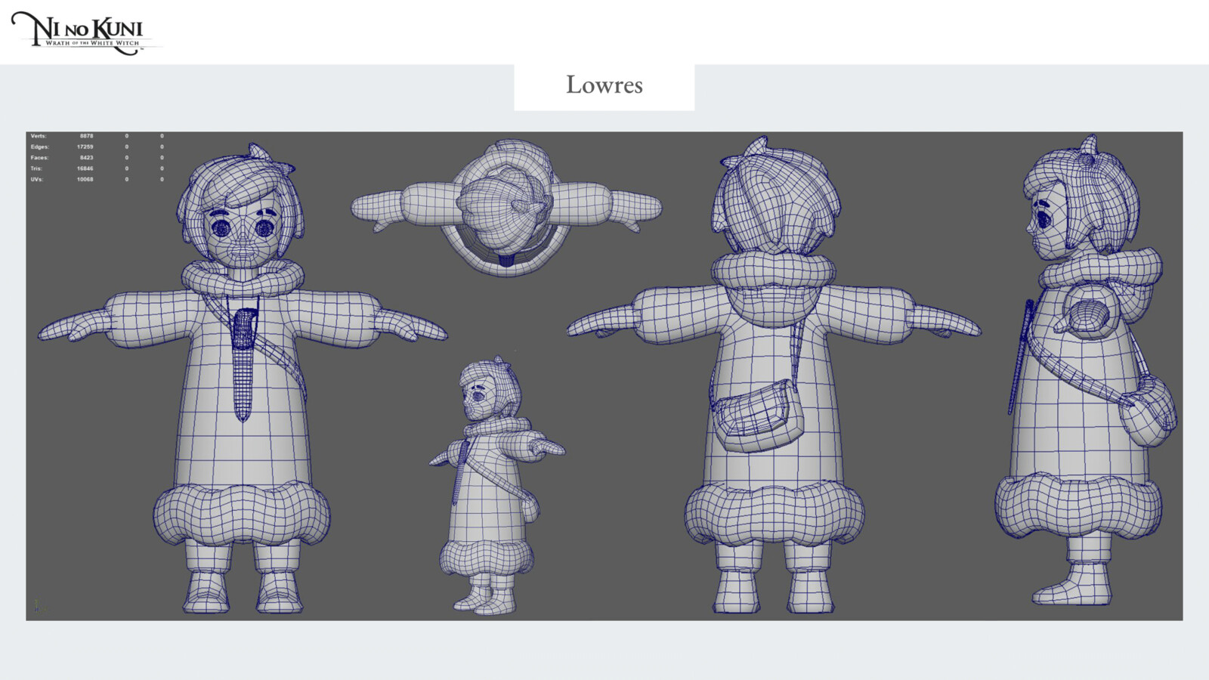Click the Ni no Kuni logo
Screen dimensions: 1209x680
pos(87,32)
